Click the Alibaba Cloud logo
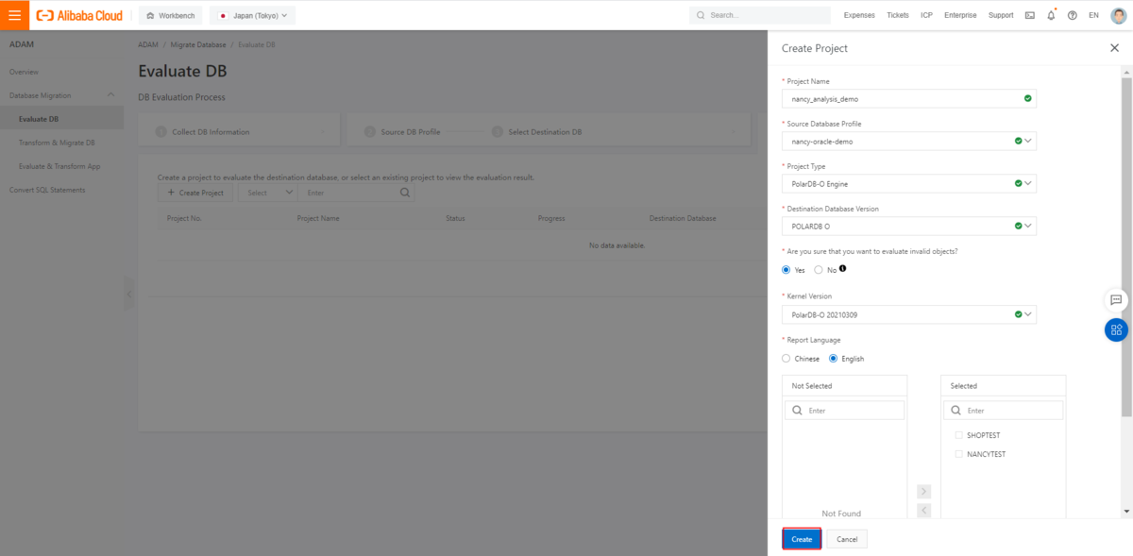The width and height of the screenshot is (1133, 556). tap(78, 15)
